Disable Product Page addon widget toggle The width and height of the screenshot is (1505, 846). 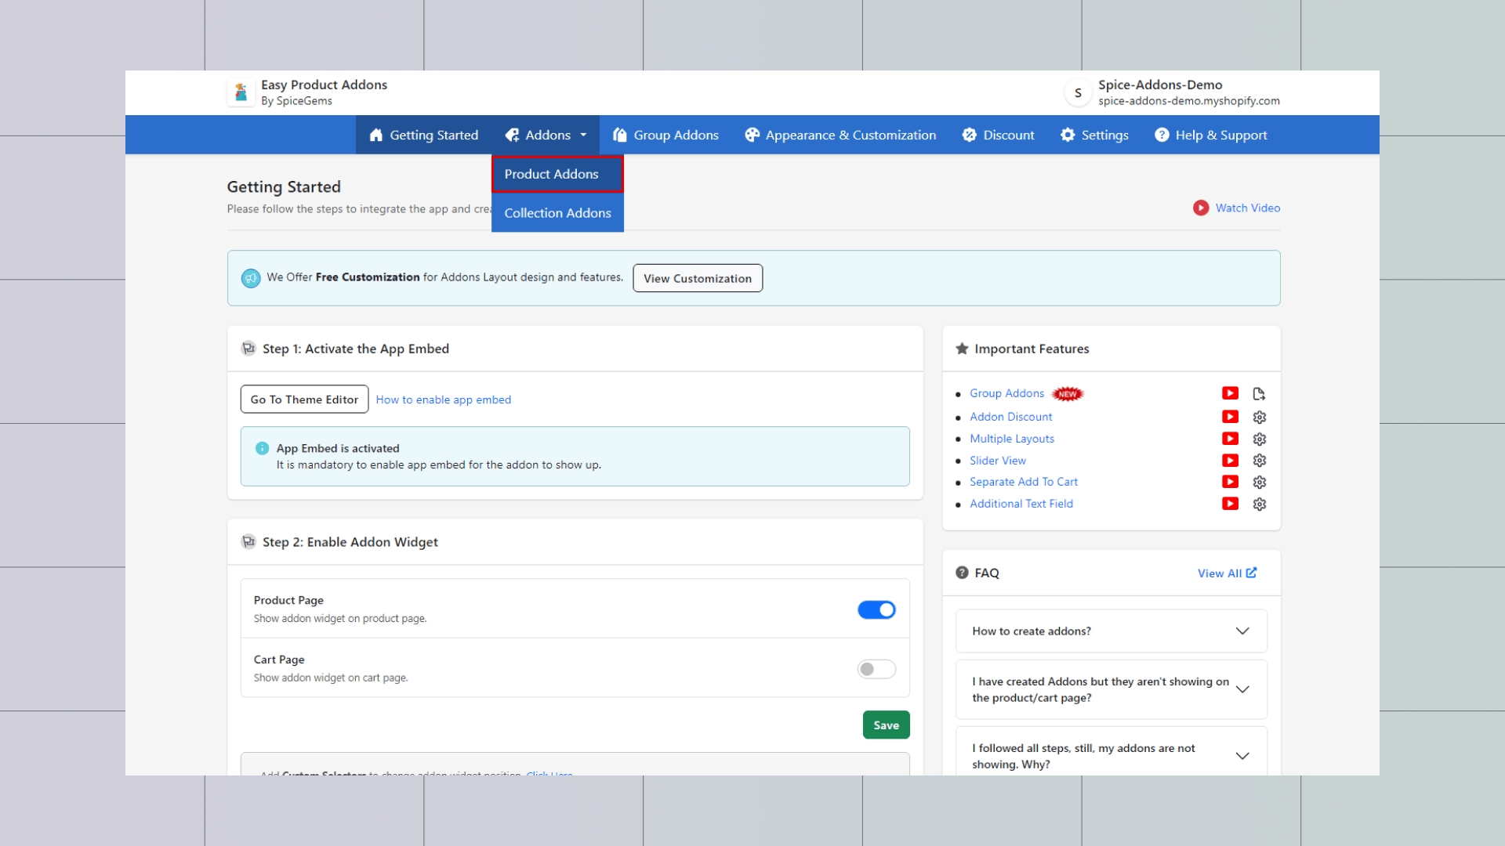point(876,609)
